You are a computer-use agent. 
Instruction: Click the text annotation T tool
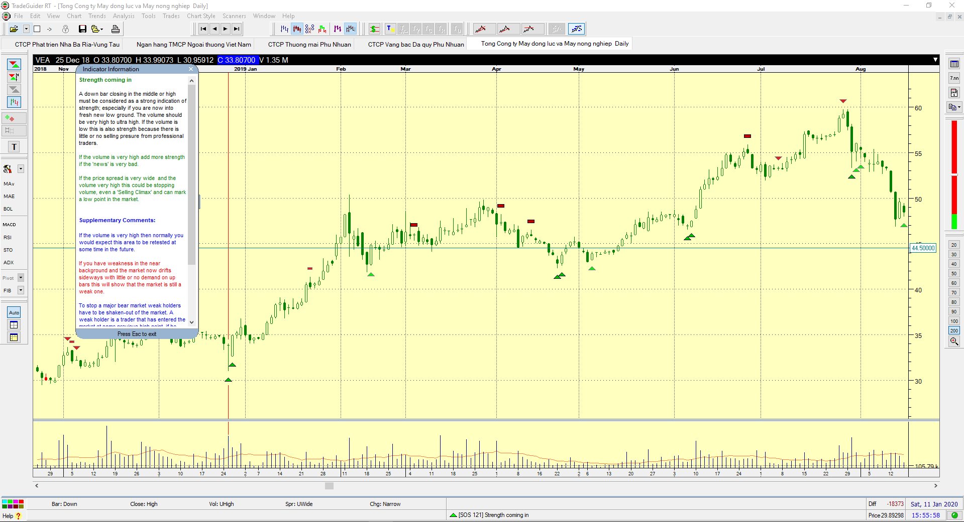14,147
